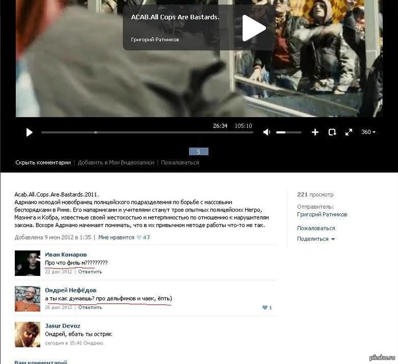Screen dimensions: 398x364
Task: Enter fullscreen with the expand arrows icon
Action: (x=349, y=132)
